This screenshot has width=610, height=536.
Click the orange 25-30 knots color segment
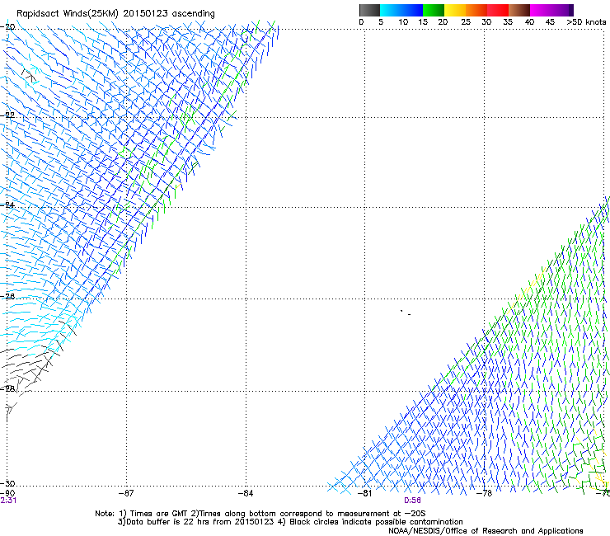[x=476, y=10]
